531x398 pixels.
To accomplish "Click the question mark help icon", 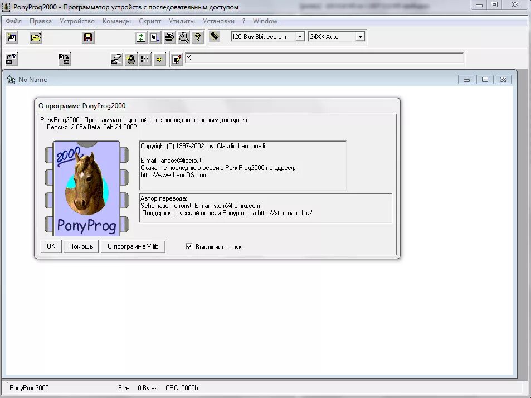I will pyautogui.click(x=198, y=37).
